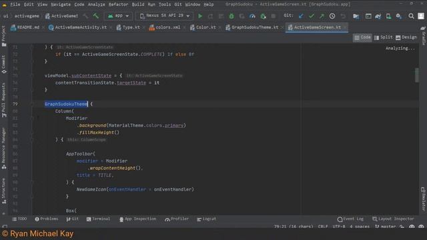Open the app run configuration dropdown
The width and height of the screenshot is (427, 240).
point(118,16)
